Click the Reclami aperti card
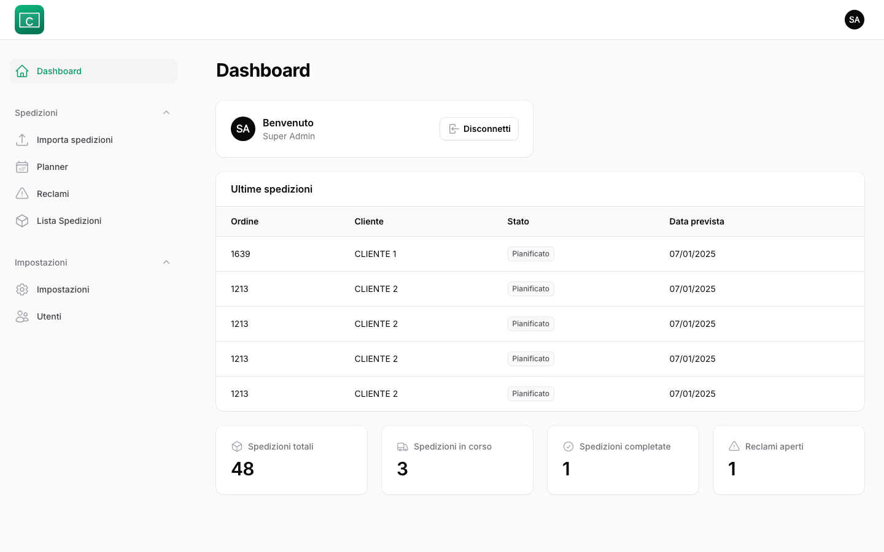Viewport: 884px width, 552px height. click(788, 459)
